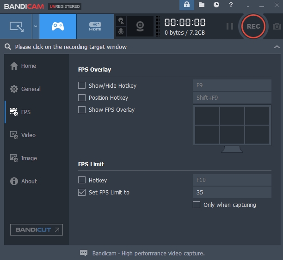Open the Bandicut link button

click(x=37, y=230)
